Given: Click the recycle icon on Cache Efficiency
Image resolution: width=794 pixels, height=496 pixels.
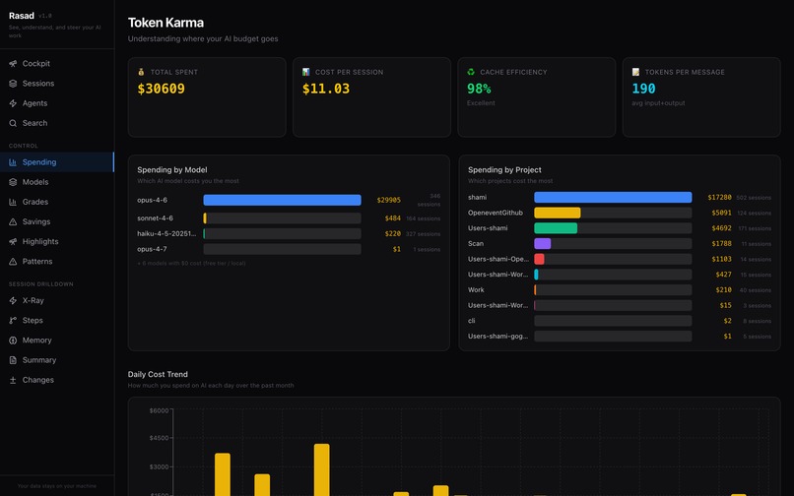Looking at the screenshot, I should 471,72.
